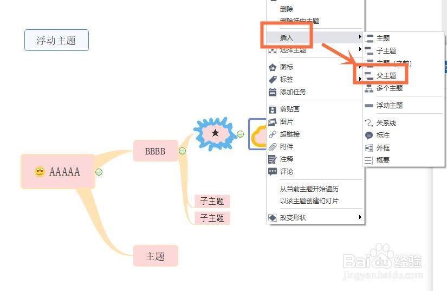Collapse the AAAAA central topic branch
The height and width of the screenshot is (291, 447).
[x=99, y=172]
